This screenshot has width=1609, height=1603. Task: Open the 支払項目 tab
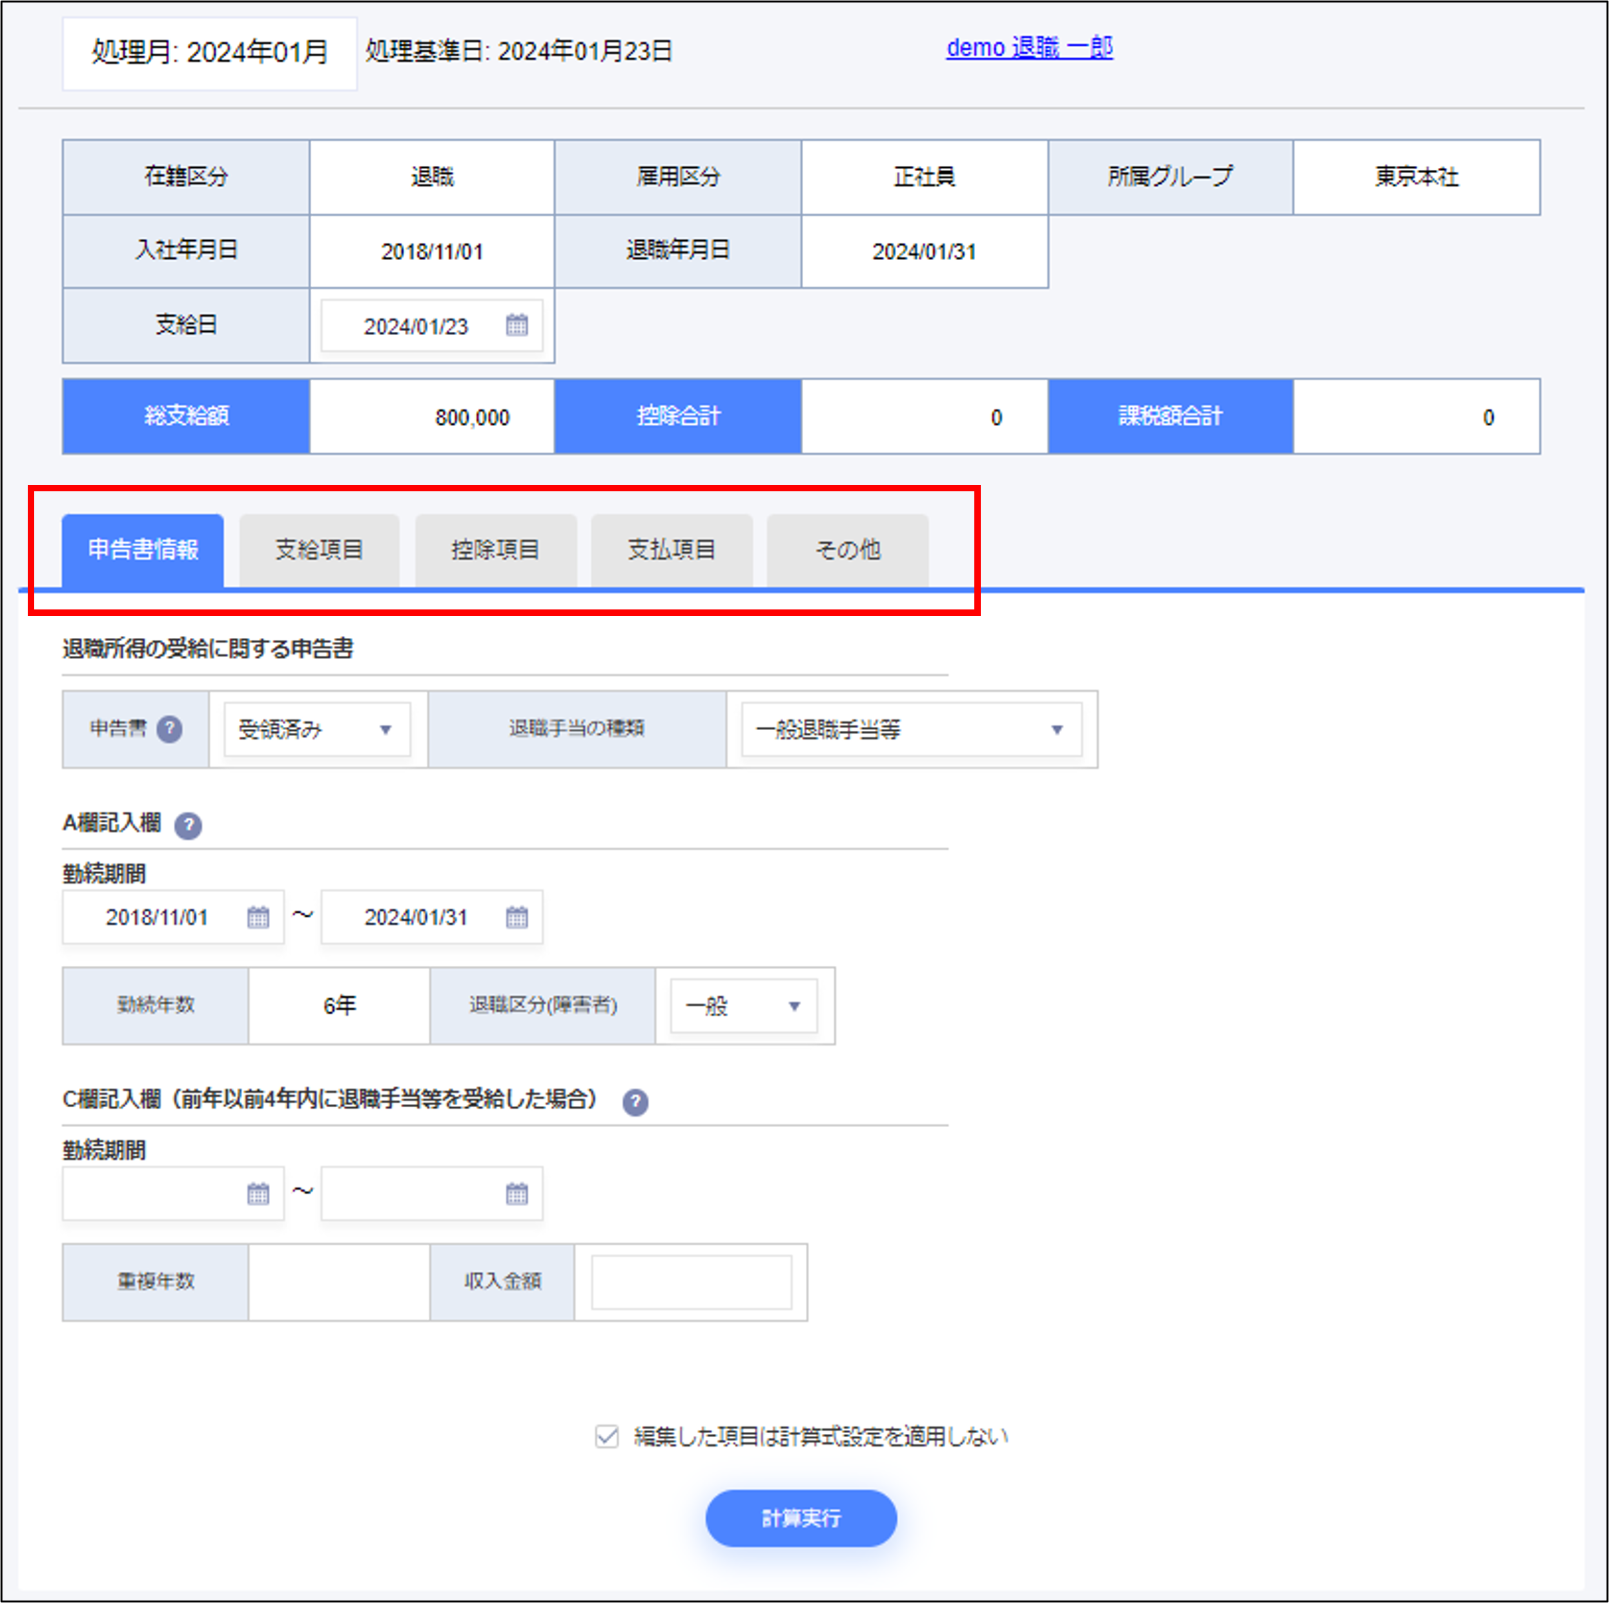point(671,549)
